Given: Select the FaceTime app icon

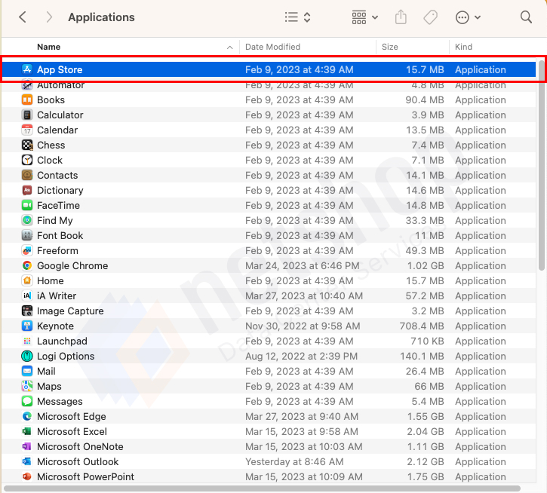Looking at the screenshot, I should [27, 205].
